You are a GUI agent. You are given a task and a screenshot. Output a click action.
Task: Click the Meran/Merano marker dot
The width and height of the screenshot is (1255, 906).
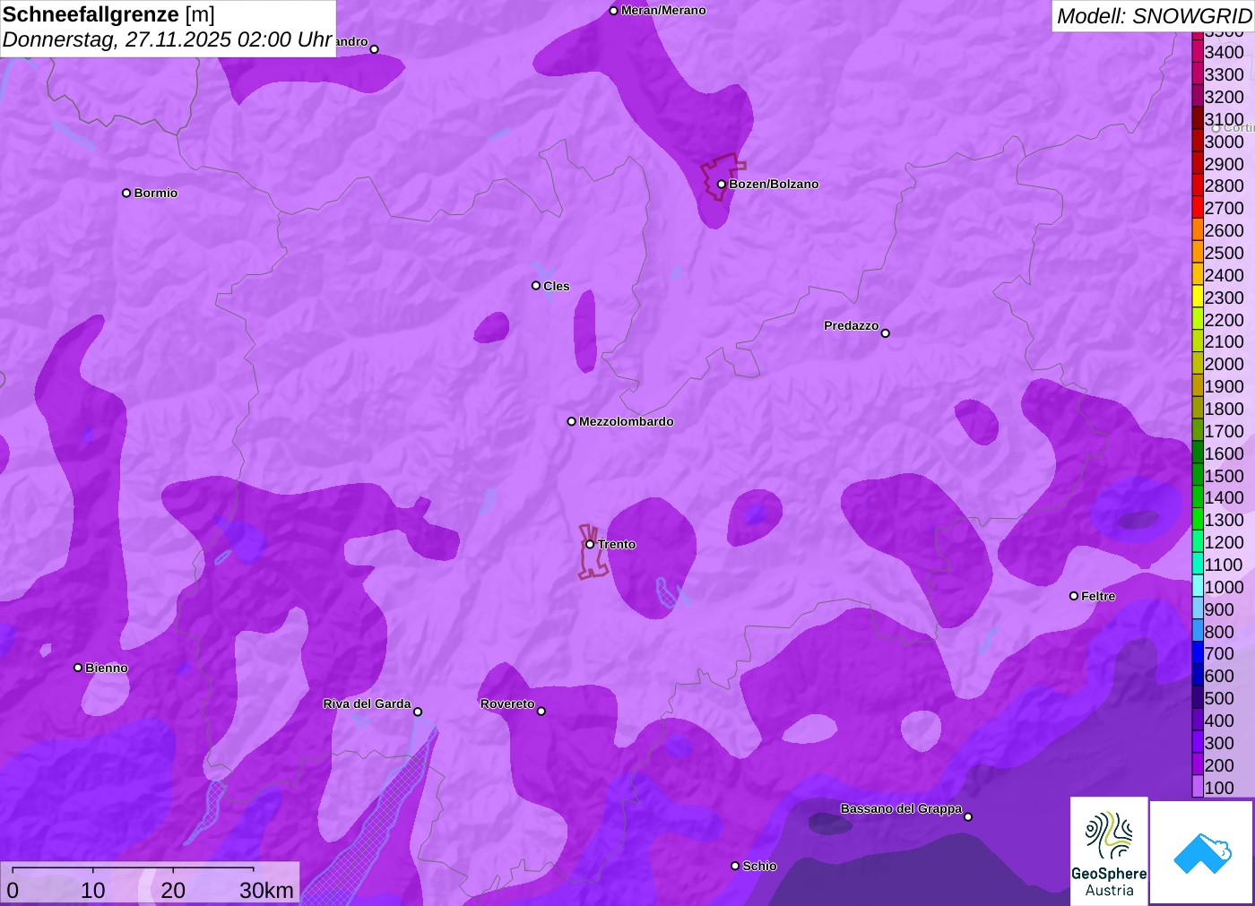613,11
